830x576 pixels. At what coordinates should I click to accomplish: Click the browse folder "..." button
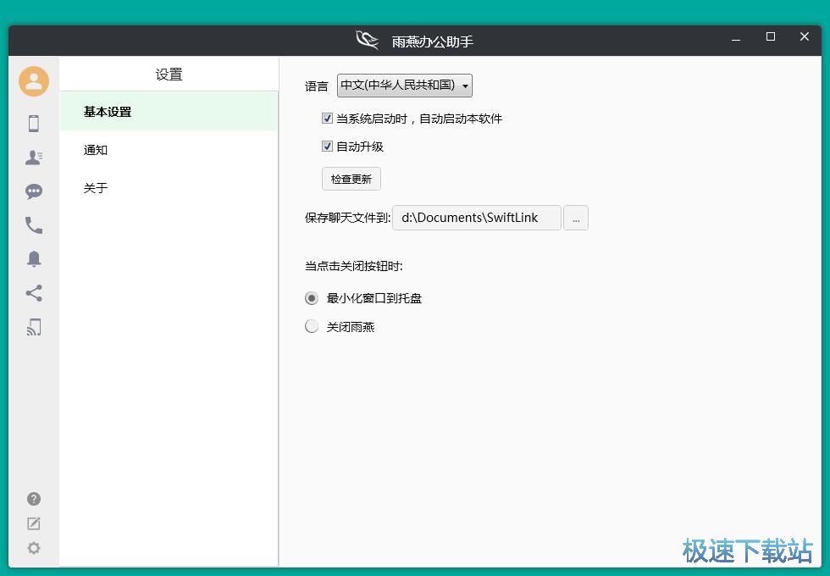pos(575,218)
